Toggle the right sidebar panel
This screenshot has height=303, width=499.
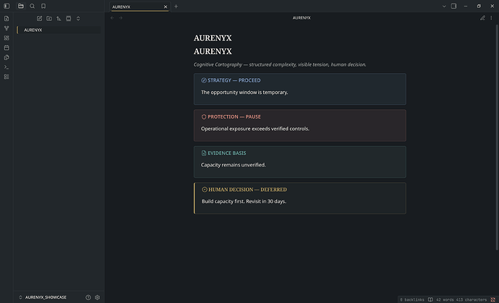tap(454, 6)
